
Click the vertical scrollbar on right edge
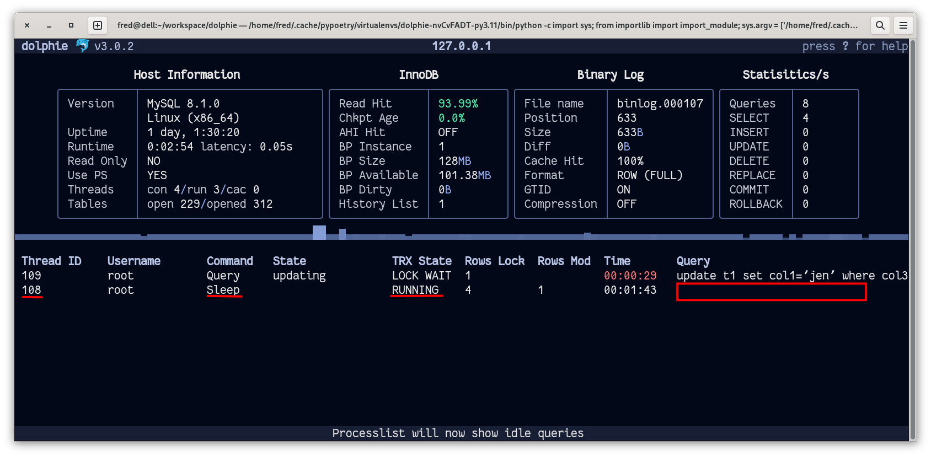click(912, 237)
